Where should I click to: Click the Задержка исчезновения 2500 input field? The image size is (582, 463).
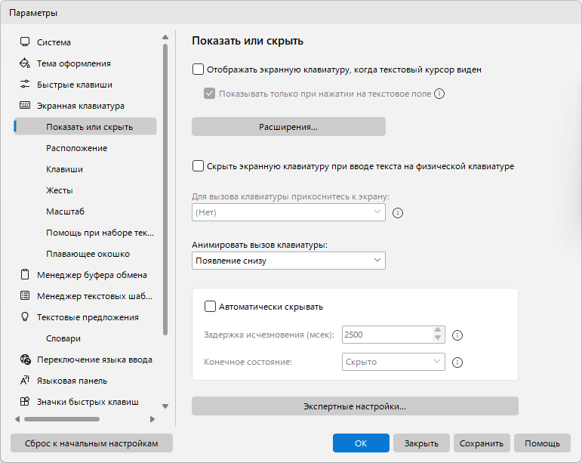tap(387, 335)
